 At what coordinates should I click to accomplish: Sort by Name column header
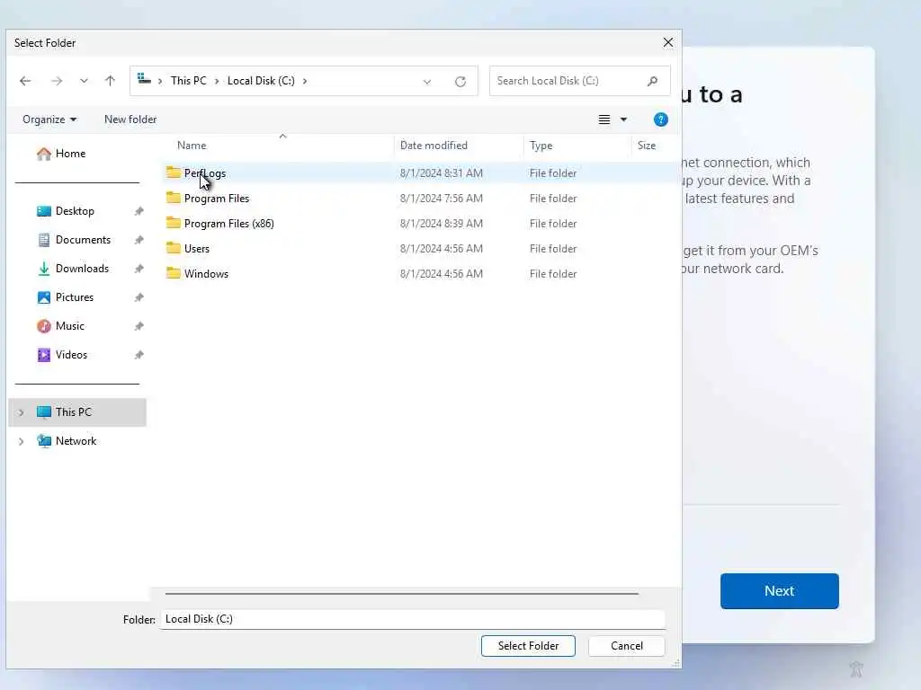tap(192, 145)
